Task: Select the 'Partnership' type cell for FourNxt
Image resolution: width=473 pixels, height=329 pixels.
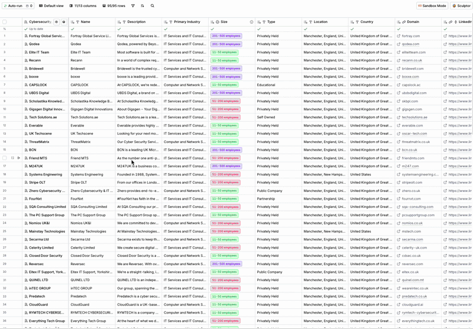Action: pos(278,199)
